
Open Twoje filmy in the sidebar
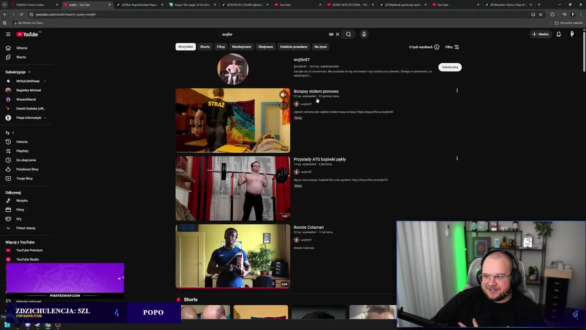click(24, 178)
